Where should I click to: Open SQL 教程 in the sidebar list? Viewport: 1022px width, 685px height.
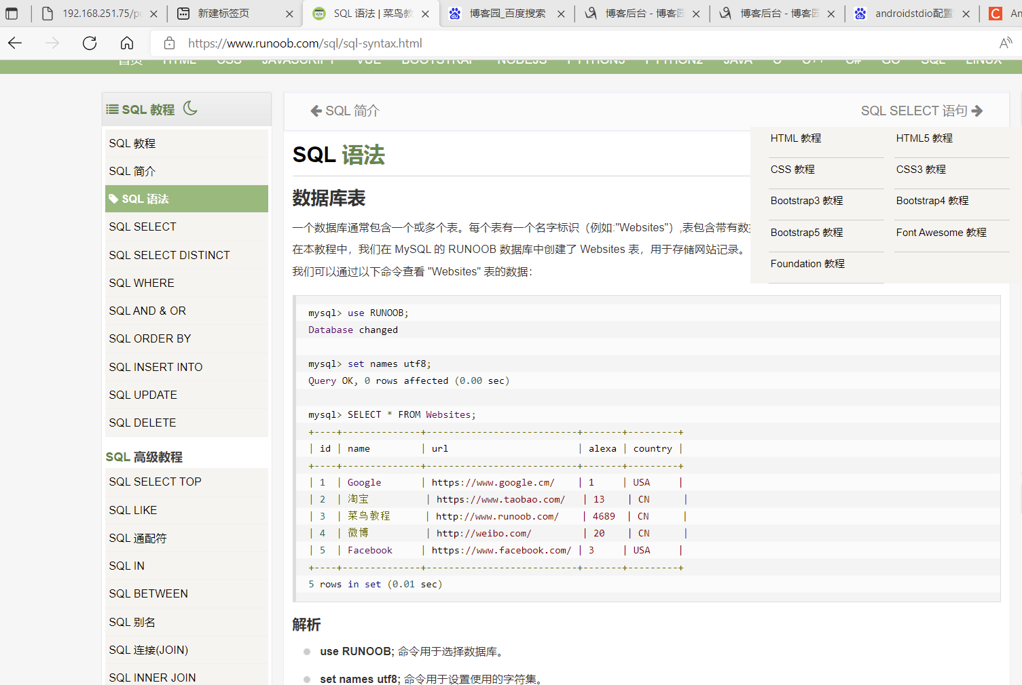(187, 143)
